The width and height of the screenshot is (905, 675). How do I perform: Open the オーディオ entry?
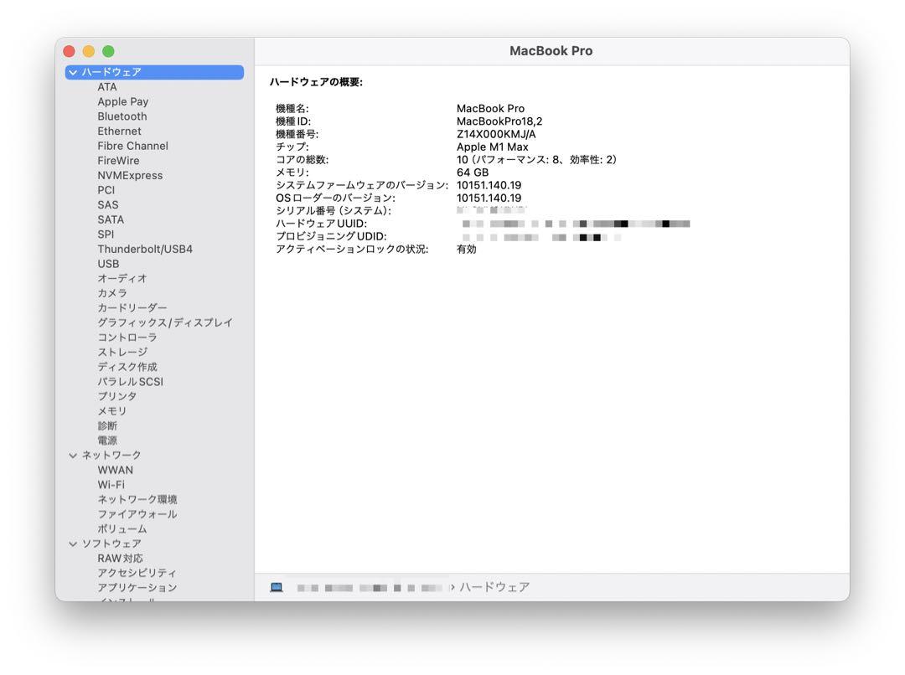click(x=122, y=278)
